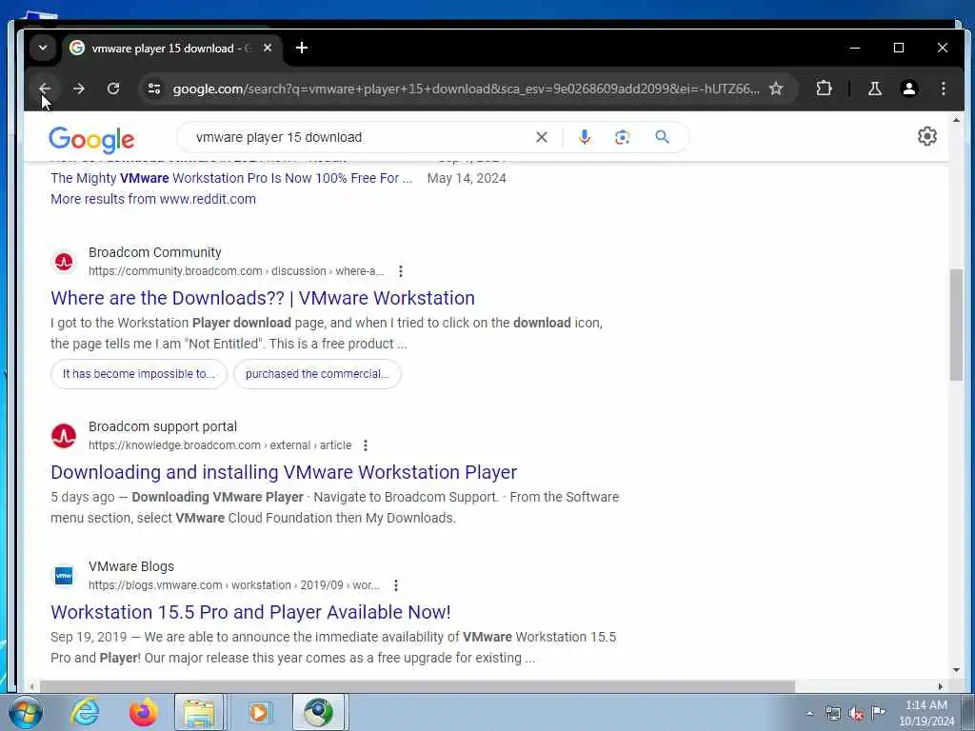Go to Google home via the logo
Image resolution: width=975 pixels, height=731 pixels.
tap(91, 139)
